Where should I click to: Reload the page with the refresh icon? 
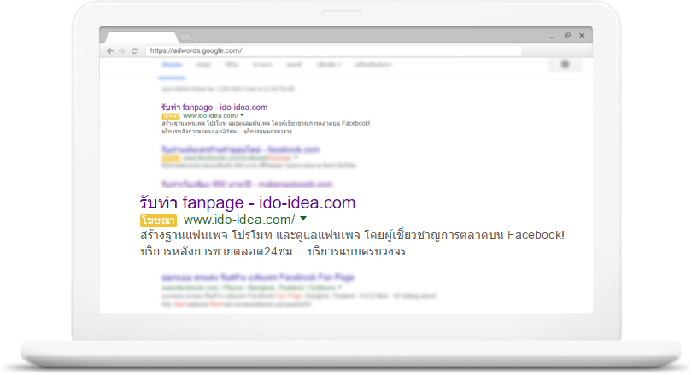click(134, 50)
